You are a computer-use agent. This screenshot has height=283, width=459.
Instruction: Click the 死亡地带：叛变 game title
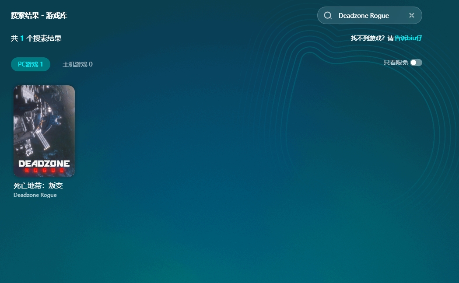point(38,185)
